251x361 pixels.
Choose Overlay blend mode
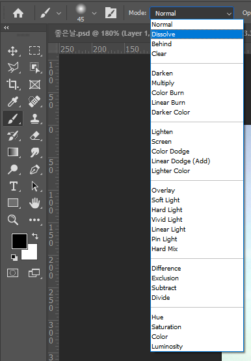[x=197, y=191]
